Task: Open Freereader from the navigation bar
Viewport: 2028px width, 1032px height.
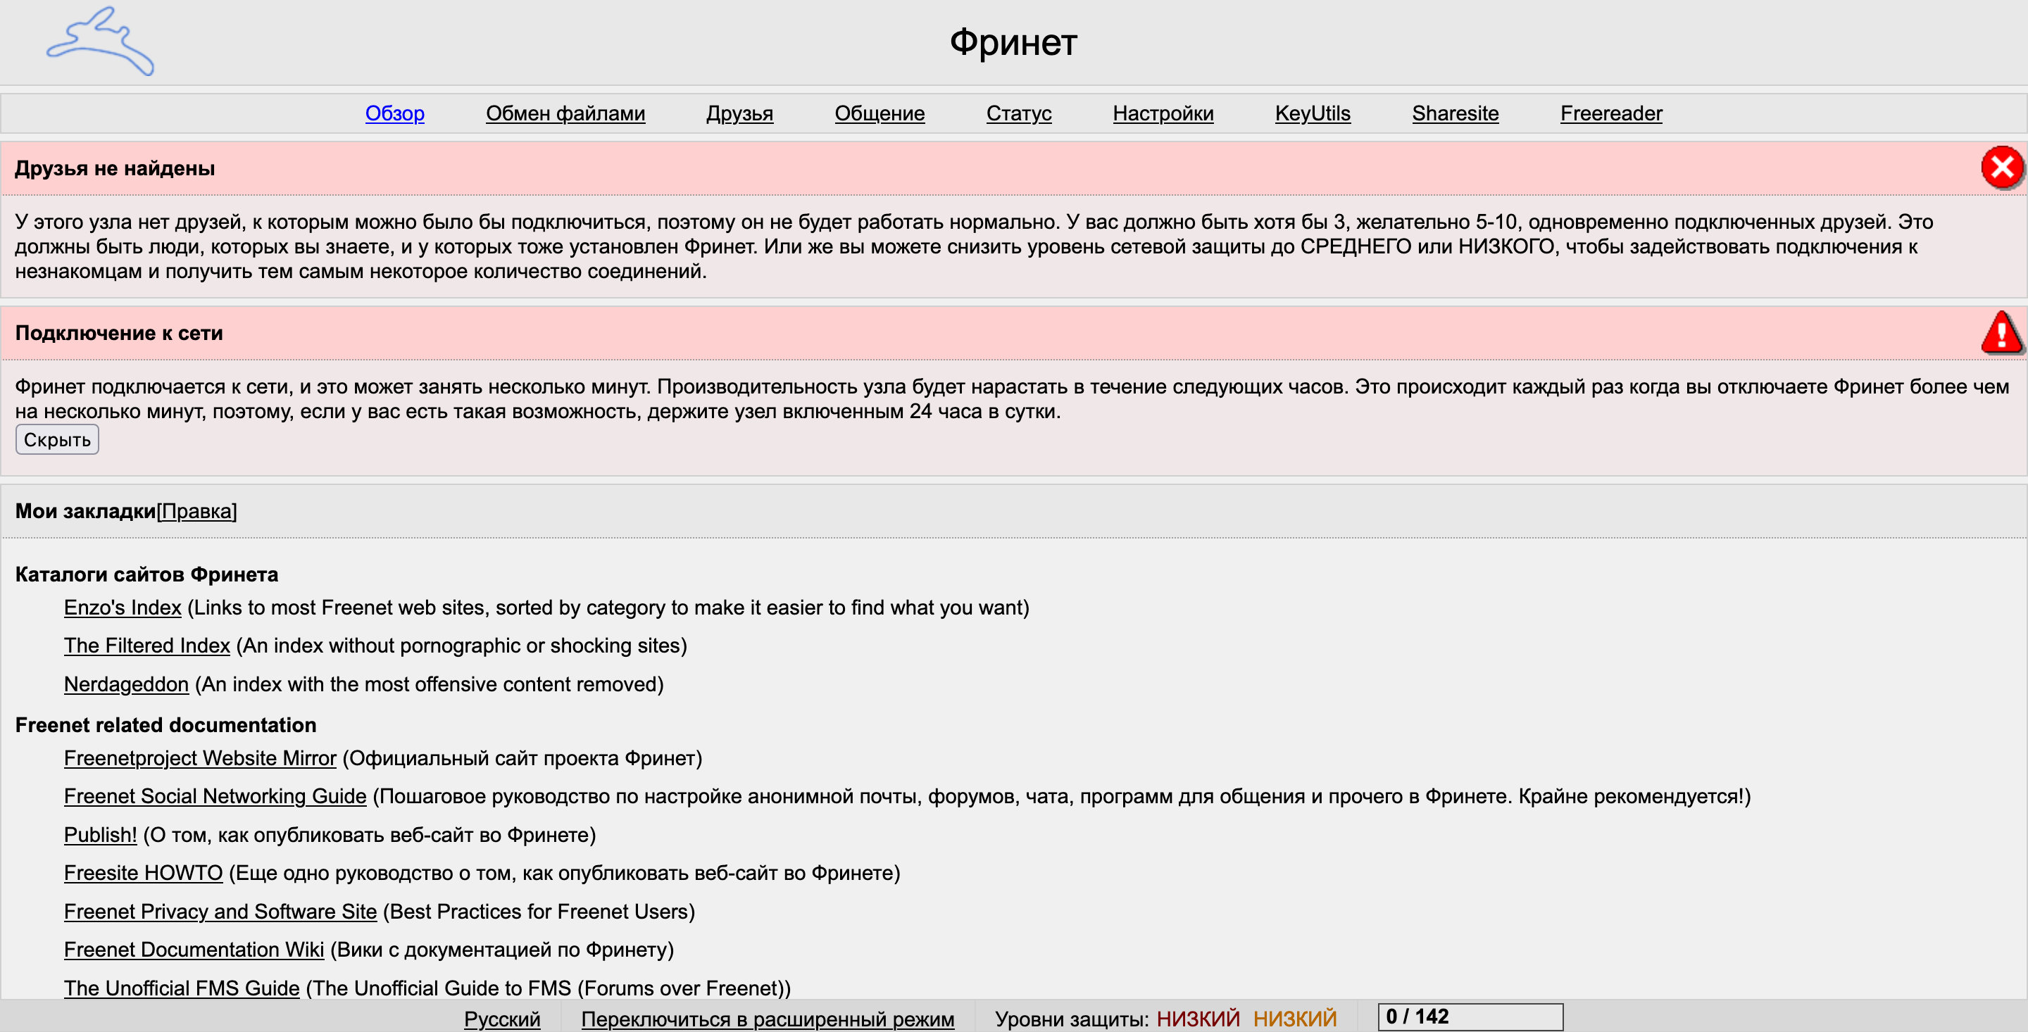Action: (1610, 113)
